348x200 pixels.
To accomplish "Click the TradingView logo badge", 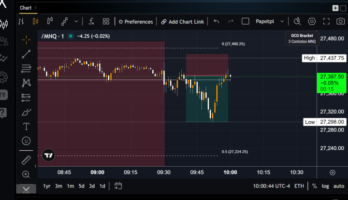I will (48, 156).
